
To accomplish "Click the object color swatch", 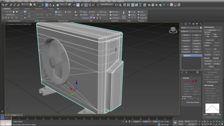I will click(201, 28).
